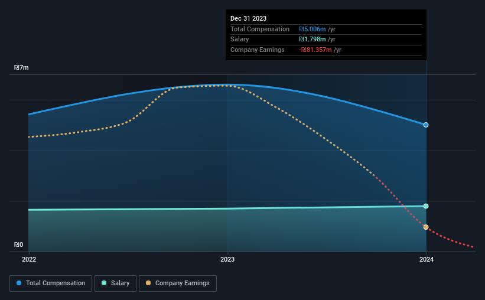
Task: Click the Salary tooltip row label
Action: tap(239, 40)
